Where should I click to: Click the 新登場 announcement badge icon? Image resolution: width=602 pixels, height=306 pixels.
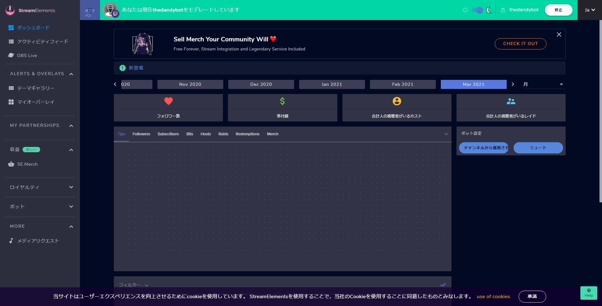point(123,68)
